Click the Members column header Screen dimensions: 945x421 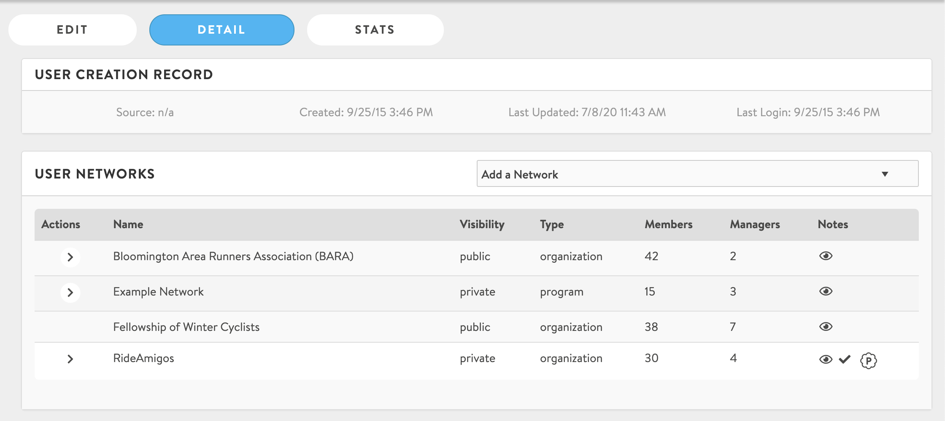click(668, 224)
